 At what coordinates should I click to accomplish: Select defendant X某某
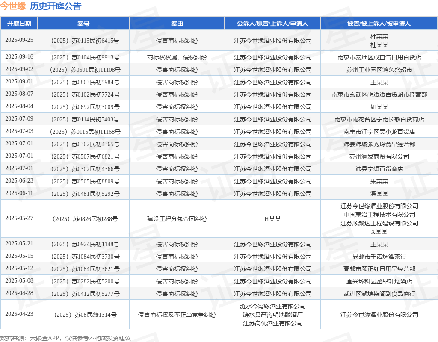click(x=379, y=232)
